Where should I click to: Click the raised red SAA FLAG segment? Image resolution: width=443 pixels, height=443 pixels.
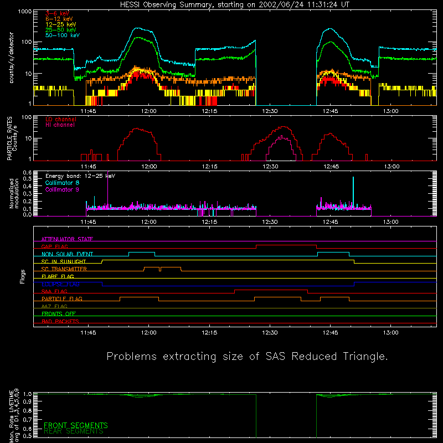click(x=271, y=290)
